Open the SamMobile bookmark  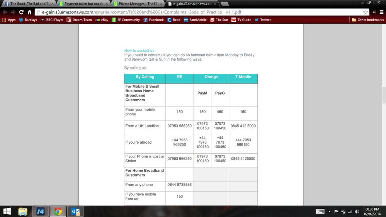195,20
